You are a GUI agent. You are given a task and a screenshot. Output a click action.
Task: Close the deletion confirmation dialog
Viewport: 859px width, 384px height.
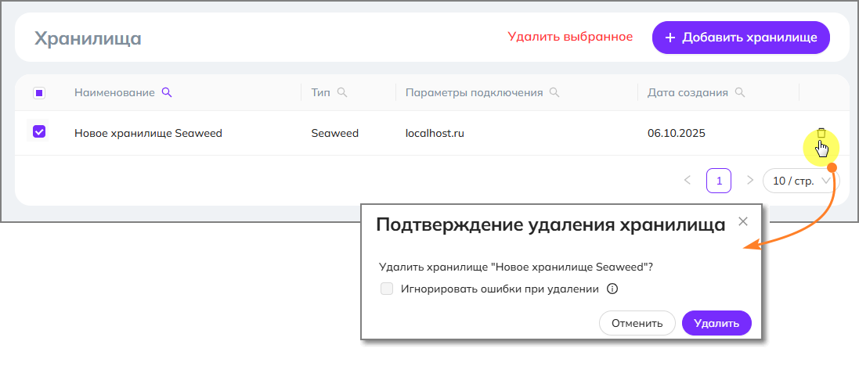tap(743, 221)
